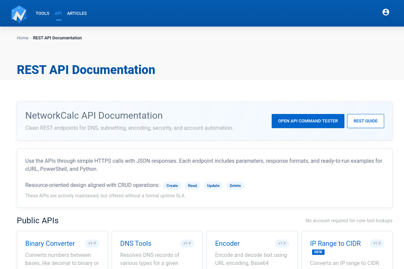This screenshot has width=404, height=269.
Task: Go to the Articles section
Action: 77,13
